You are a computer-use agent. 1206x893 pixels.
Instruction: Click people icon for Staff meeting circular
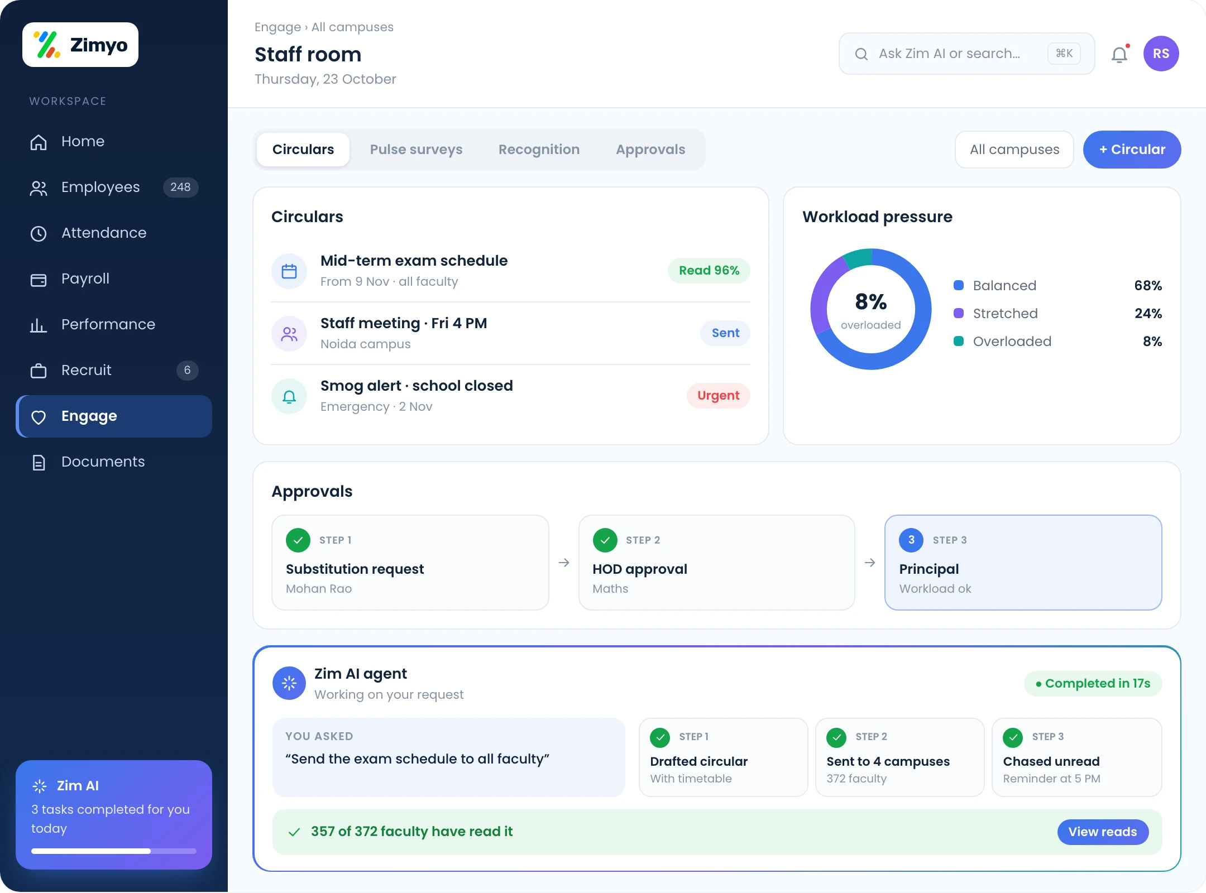pos(289,334)
